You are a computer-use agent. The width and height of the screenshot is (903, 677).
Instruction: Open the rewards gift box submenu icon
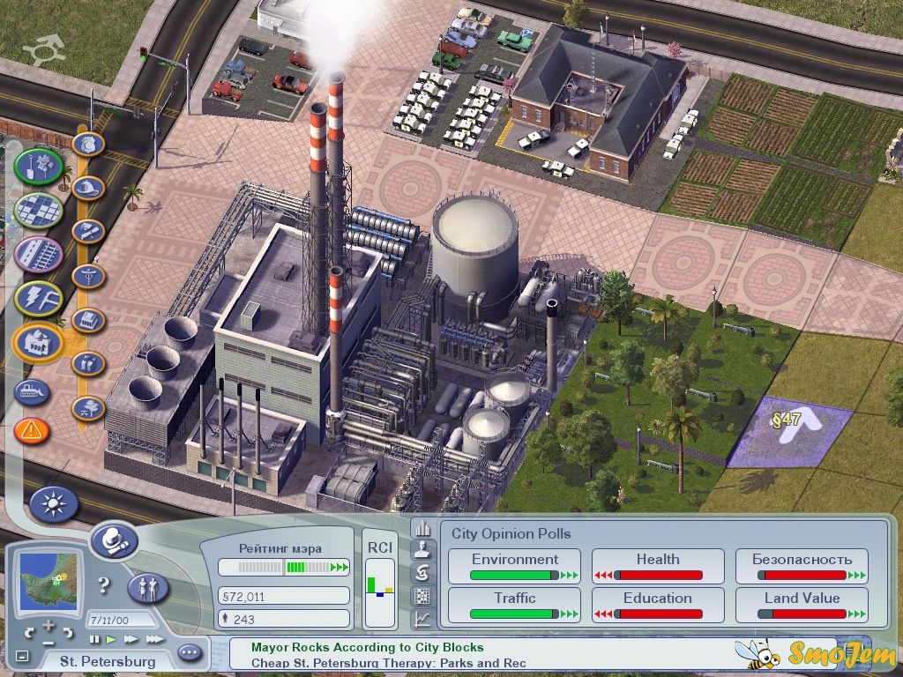[88, 364]
